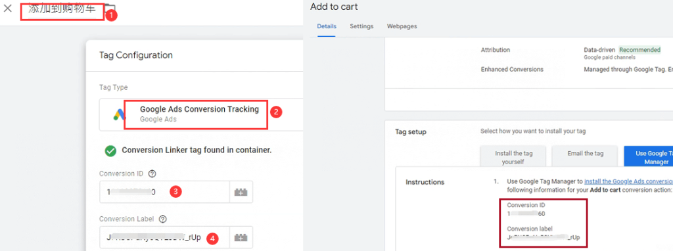Close the tag editor with the X icon
Screen dimensions: 673x251
click(8, 8)
